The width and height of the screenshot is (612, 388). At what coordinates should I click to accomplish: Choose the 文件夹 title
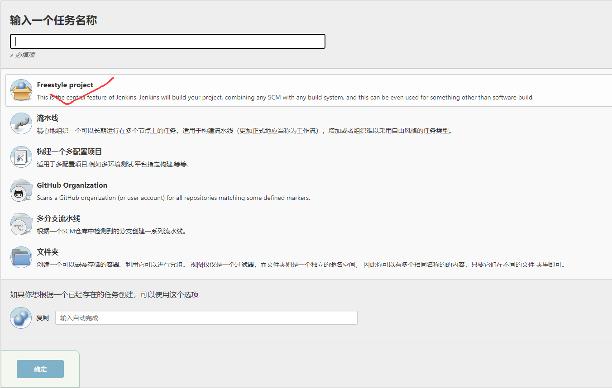click(x=48, y=252)
